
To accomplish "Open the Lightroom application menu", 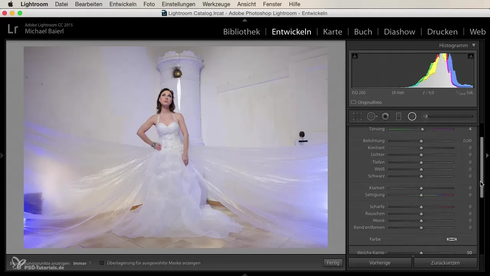I will [34, 4].
